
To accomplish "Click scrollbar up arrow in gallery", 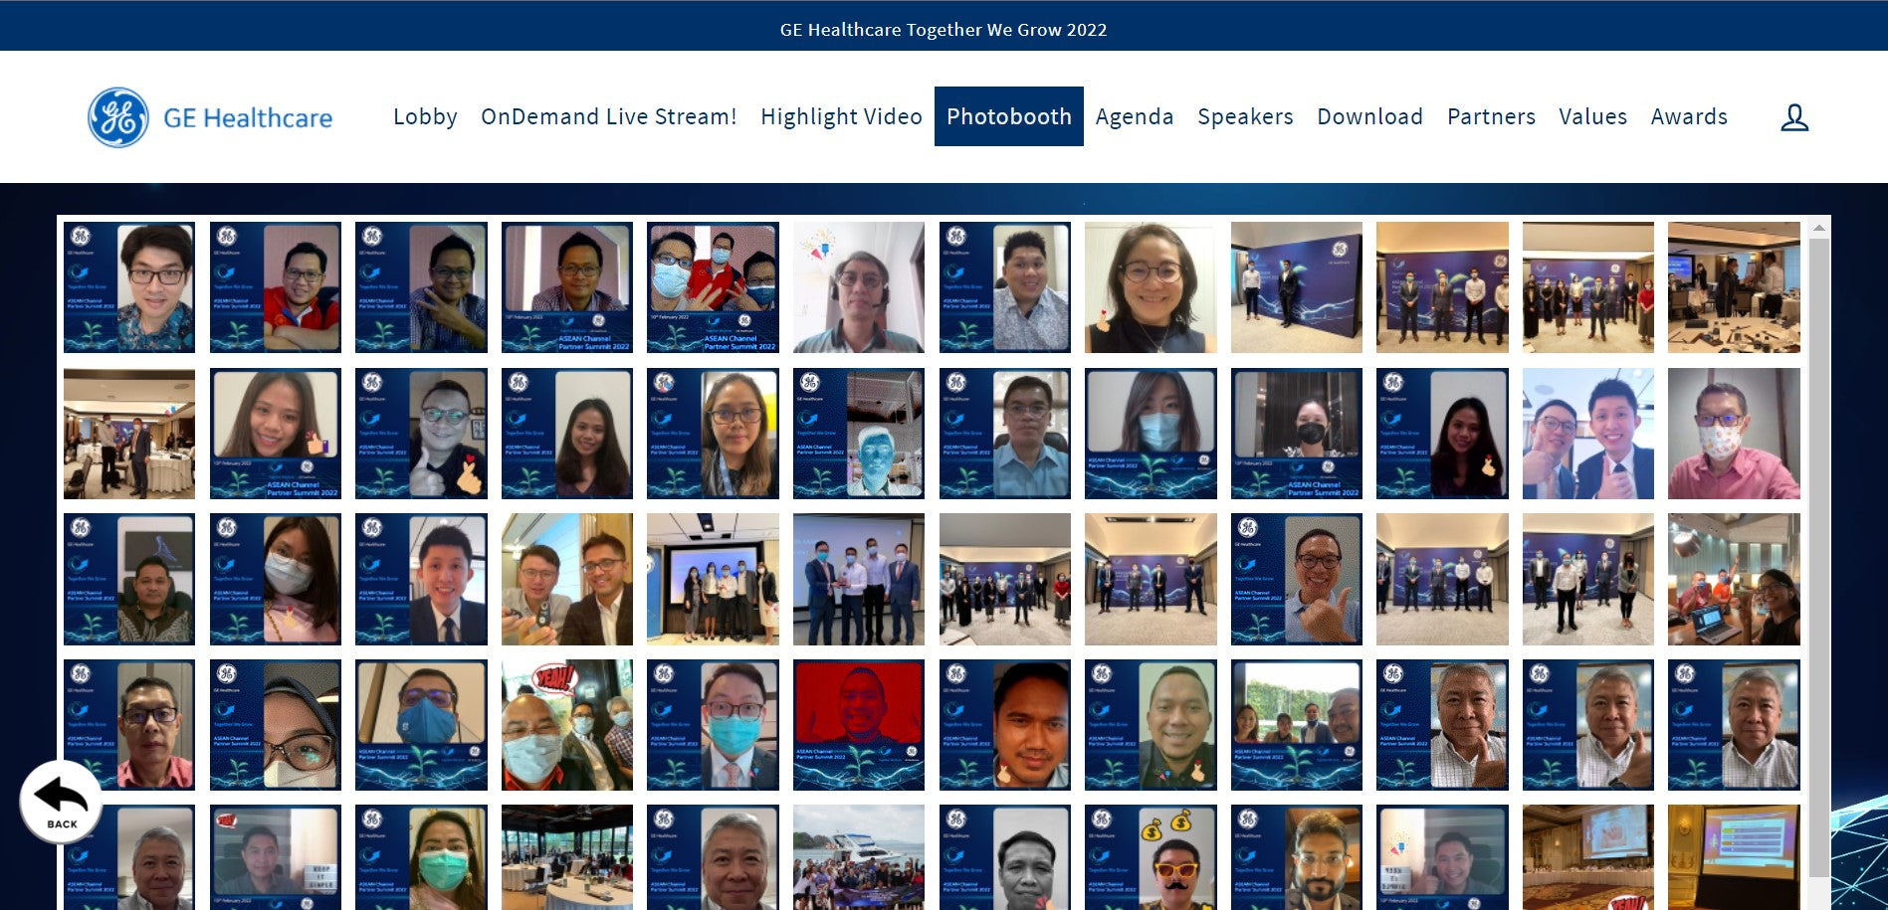I will [1818, 229].
